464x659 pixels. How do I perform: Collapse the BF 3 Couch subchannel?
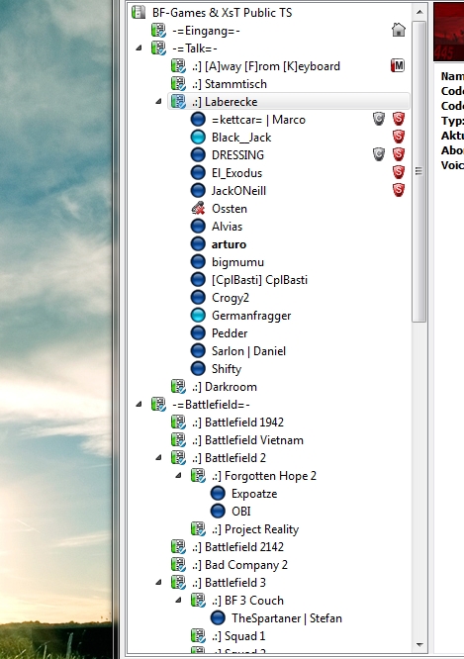tap(178, 601)
